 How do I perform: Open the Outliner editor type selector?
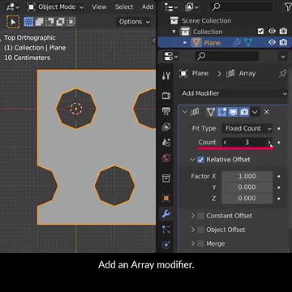coord(171,7)
